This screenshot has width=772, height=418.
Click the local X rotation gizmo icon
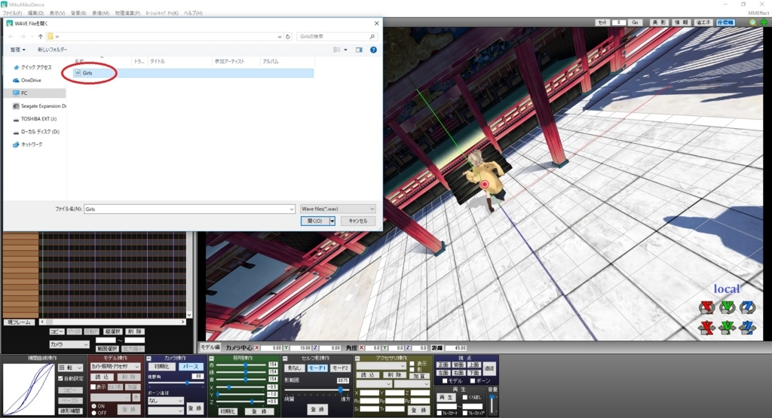click(706, 307)
